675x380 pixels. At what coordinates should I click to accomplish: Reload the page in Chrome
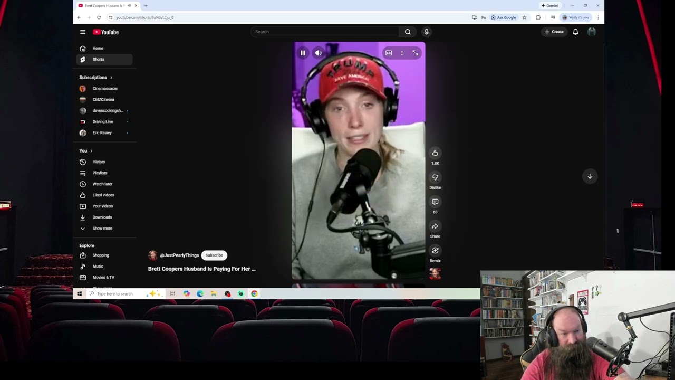[x=99, y=17]
